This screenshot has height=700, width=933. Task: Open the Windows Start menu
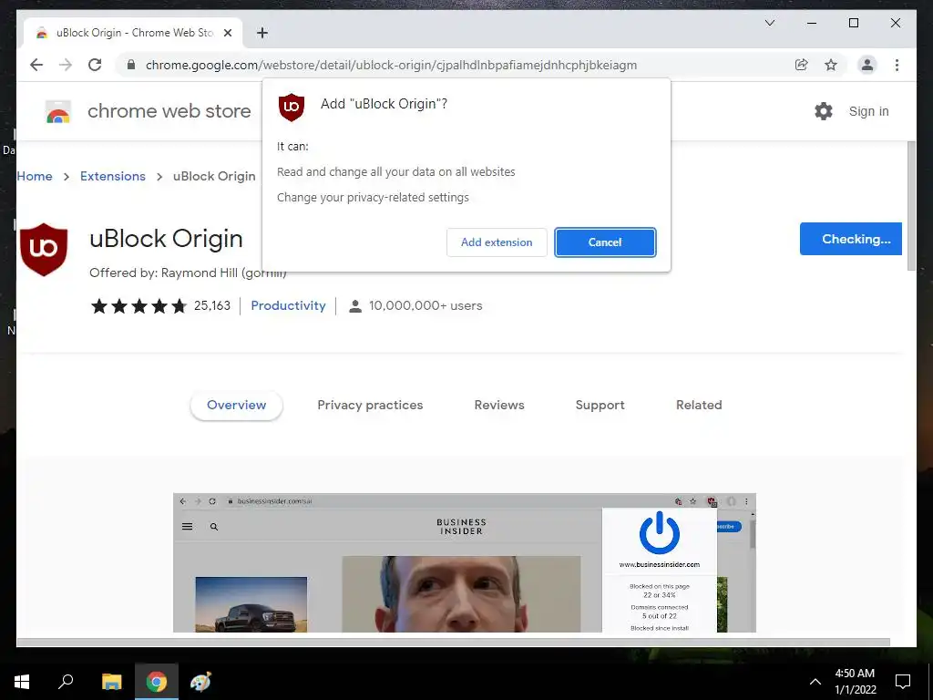click(x=22, y=682)
